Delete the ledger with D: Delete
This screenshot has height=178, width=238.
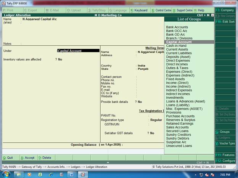(x=46, y=158)
